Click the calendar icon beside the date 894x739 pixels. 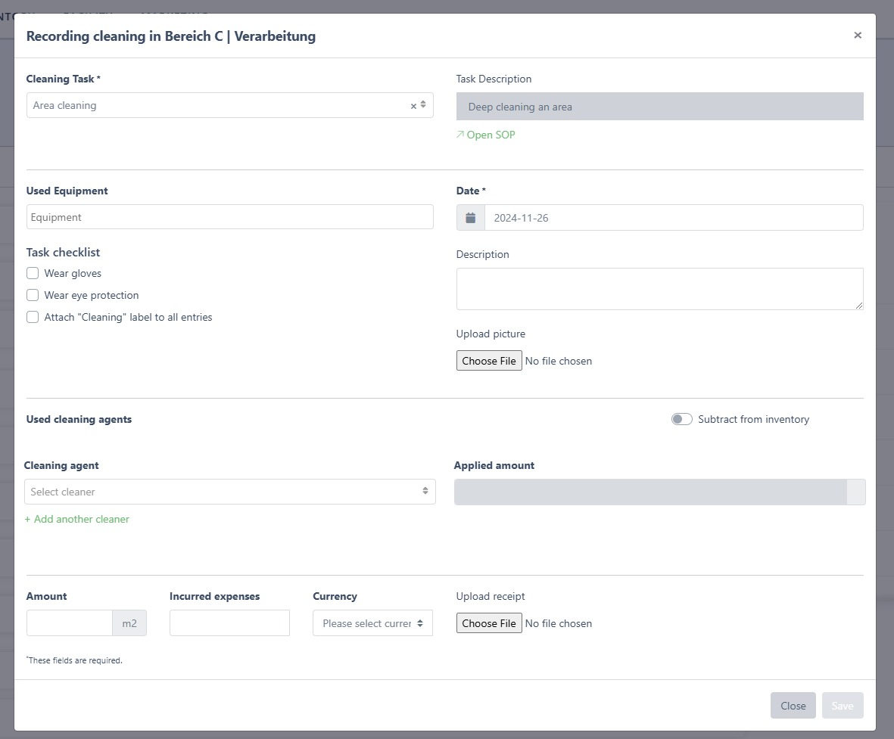pyautogui.click(x=471, y=218)
